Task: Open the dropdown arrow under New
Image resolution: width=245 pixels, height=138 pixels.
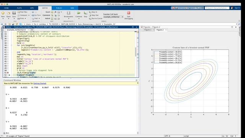Action: (3, 19)
